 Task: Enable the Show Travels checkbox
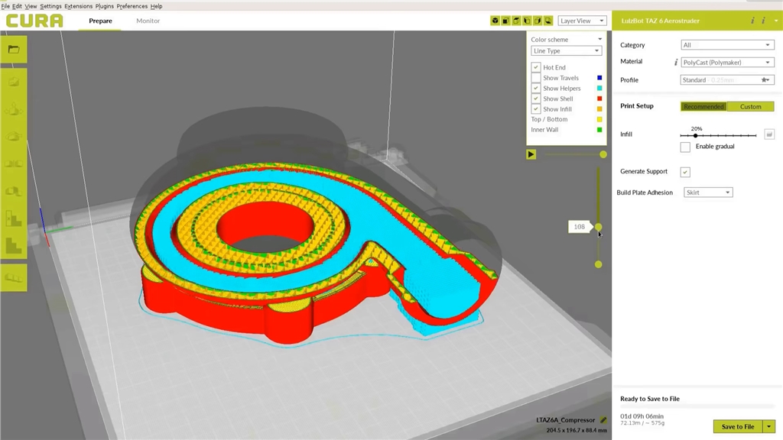(536, 78)
